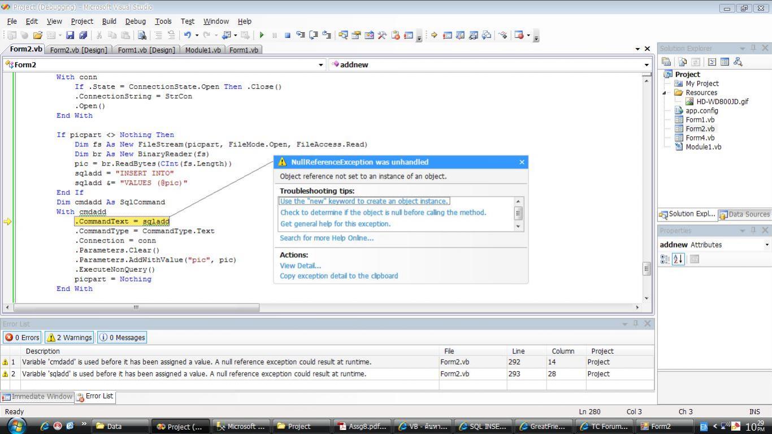
Task: Open the active files list dropdown arrow
Action: pyautogui.click(x=638, y=49)
